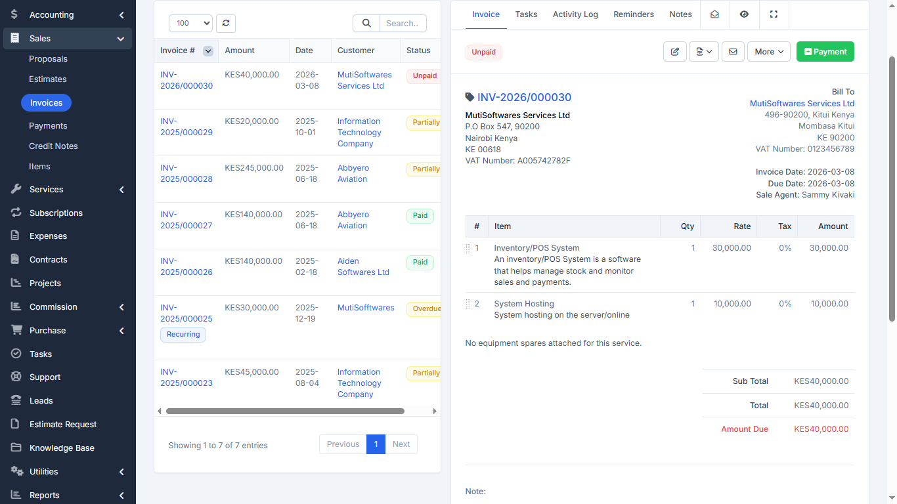The height and width of the screenshot is (504, 897).
Task: Open Payments under Sales
Action: [48, 125]
